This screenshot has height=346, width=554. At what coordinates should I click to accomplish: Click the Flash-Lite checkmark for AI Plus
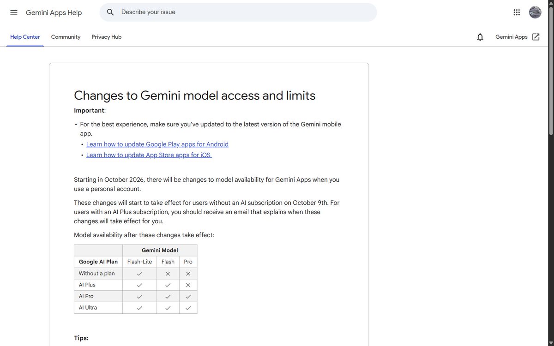click(139, 285)
